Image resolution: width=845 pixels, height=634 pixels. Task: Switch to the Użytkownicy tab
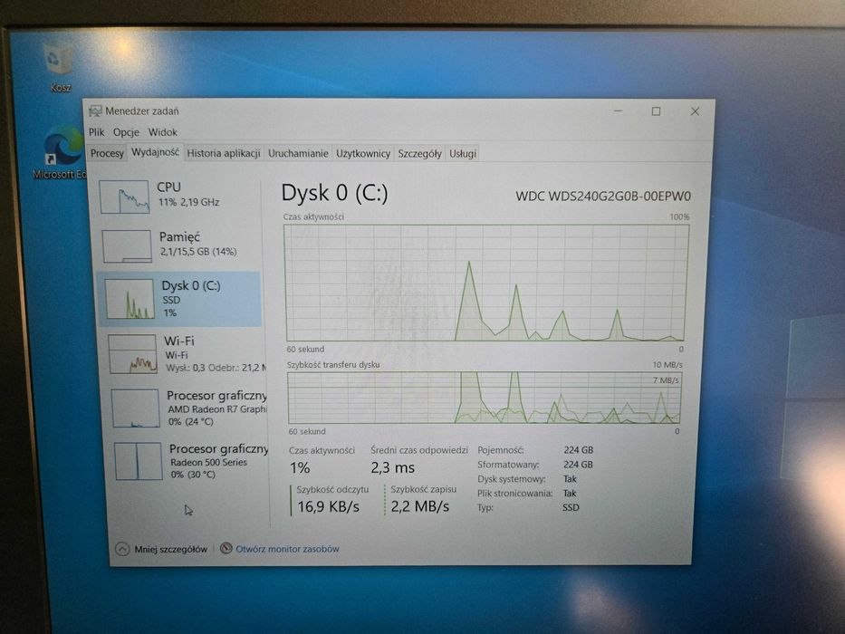(363, 154)
